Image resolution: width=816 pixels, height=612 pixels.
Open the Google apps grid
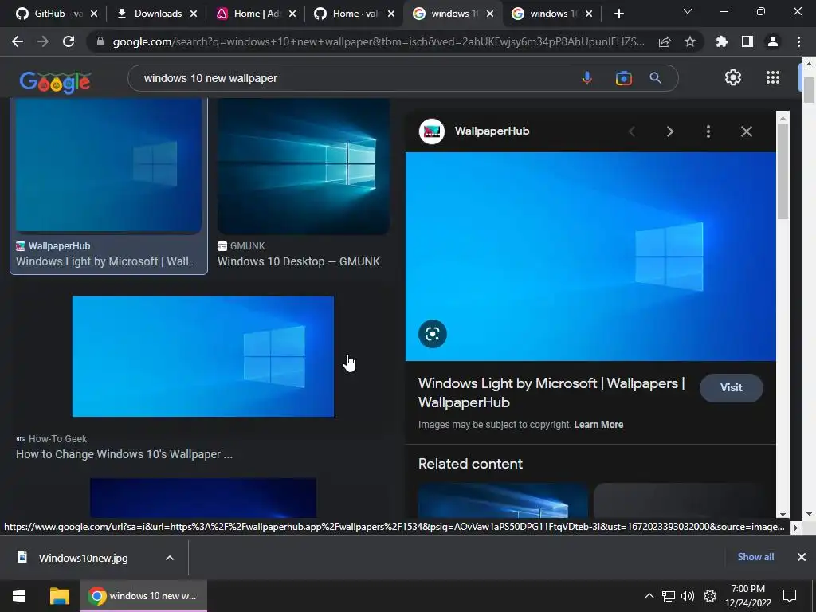[773, 77]
